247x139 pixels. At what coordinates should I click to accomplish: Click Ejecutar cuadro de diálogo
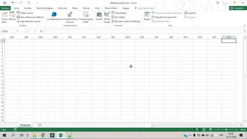click(x=126, y=21)
